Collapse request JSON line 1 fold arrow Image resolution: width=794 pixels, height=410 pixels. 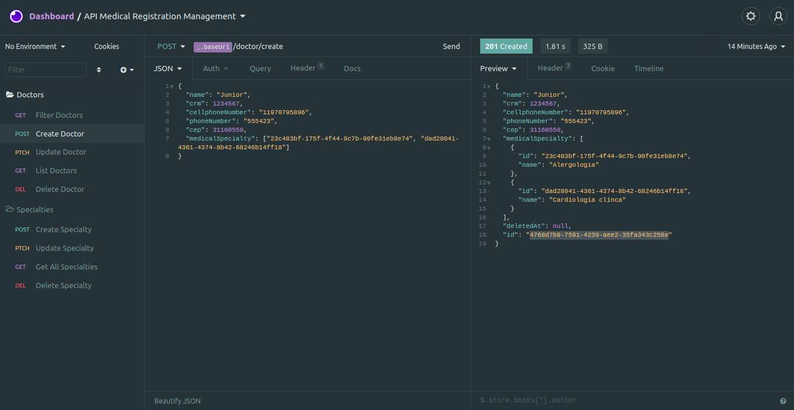tap(172, 86)
